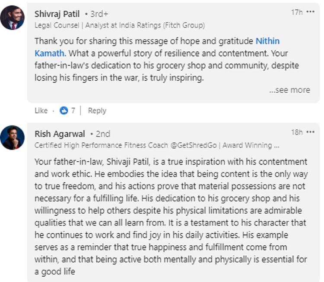View the 7 reactions count

tap(73, 111)
